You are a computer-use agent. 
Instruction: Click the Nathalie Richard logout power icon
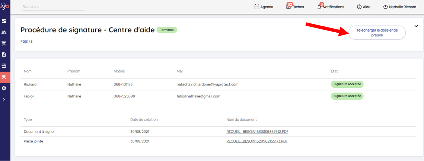tap(386, 7)
